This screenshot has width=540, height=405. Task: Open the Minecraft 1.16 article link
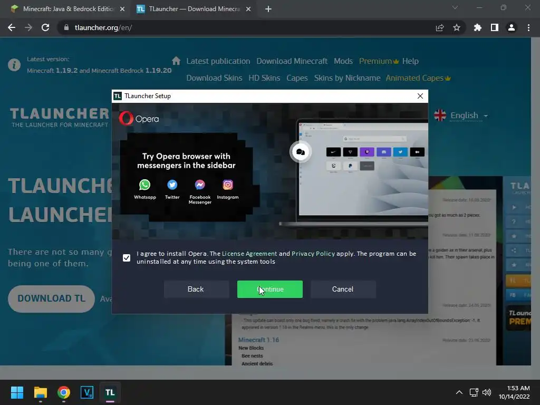coord(258,340)
